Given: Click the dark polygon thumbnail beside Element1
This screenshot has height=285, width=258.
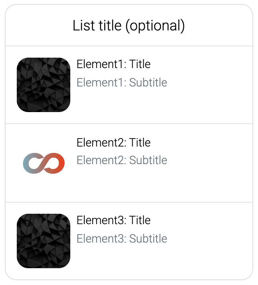Looking at the screenshot, I should (x=44, y=85).
